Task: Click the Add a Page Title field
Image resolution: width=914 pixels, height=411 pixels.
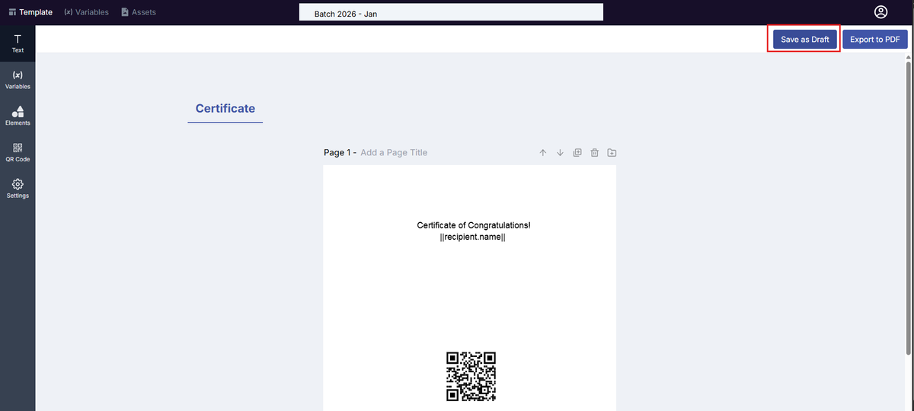Action: [394, 152]
